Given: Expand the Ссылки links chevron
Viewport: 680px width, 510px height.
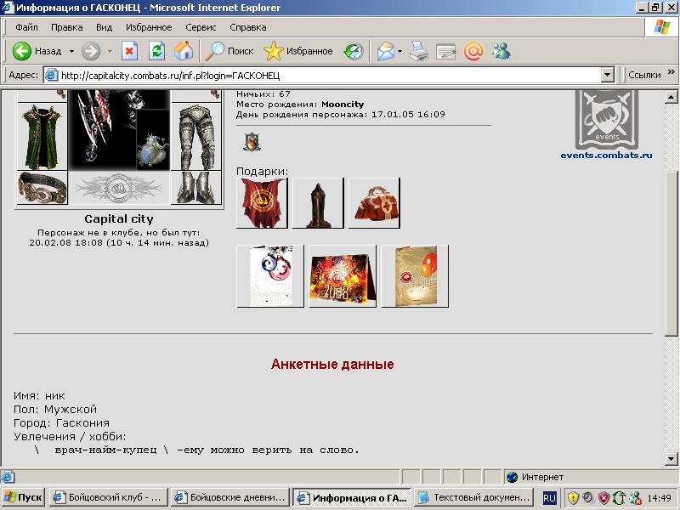Looking at the screenshot, I should (671, 72).
